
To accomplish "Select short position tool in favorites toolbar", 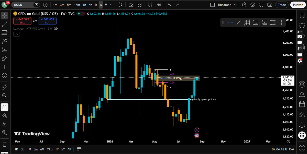I will (x=256, y=23).
